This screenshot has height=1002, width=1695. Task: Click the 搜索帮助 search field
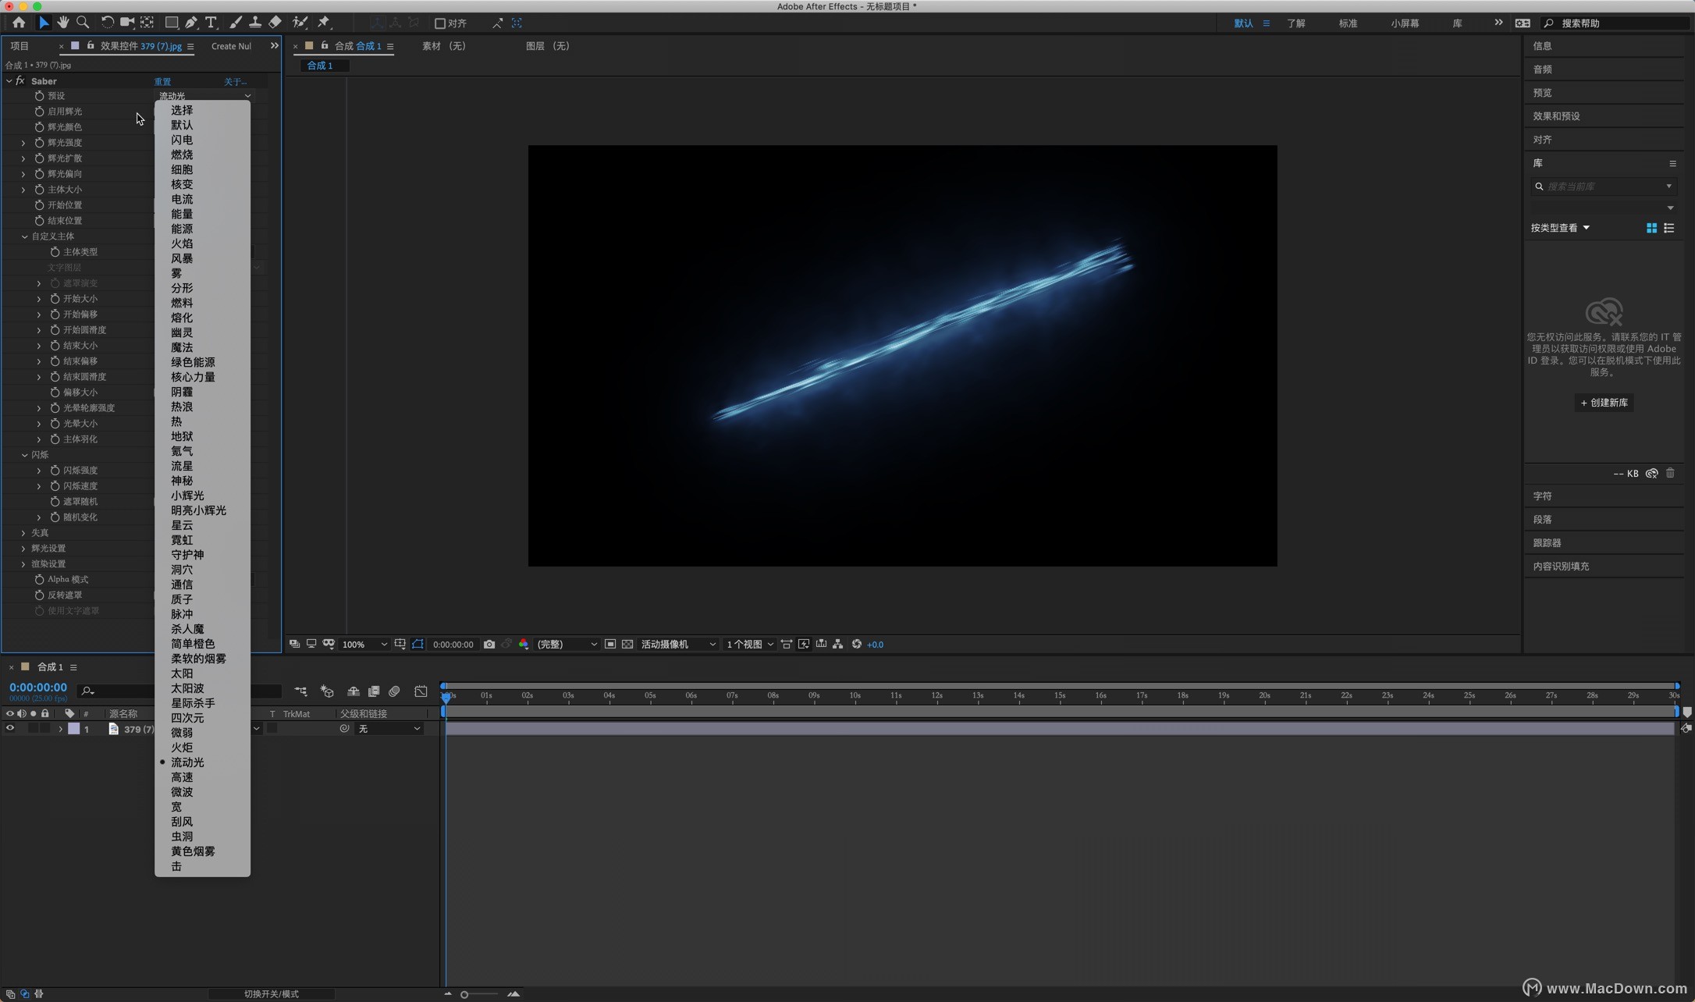1615,23
